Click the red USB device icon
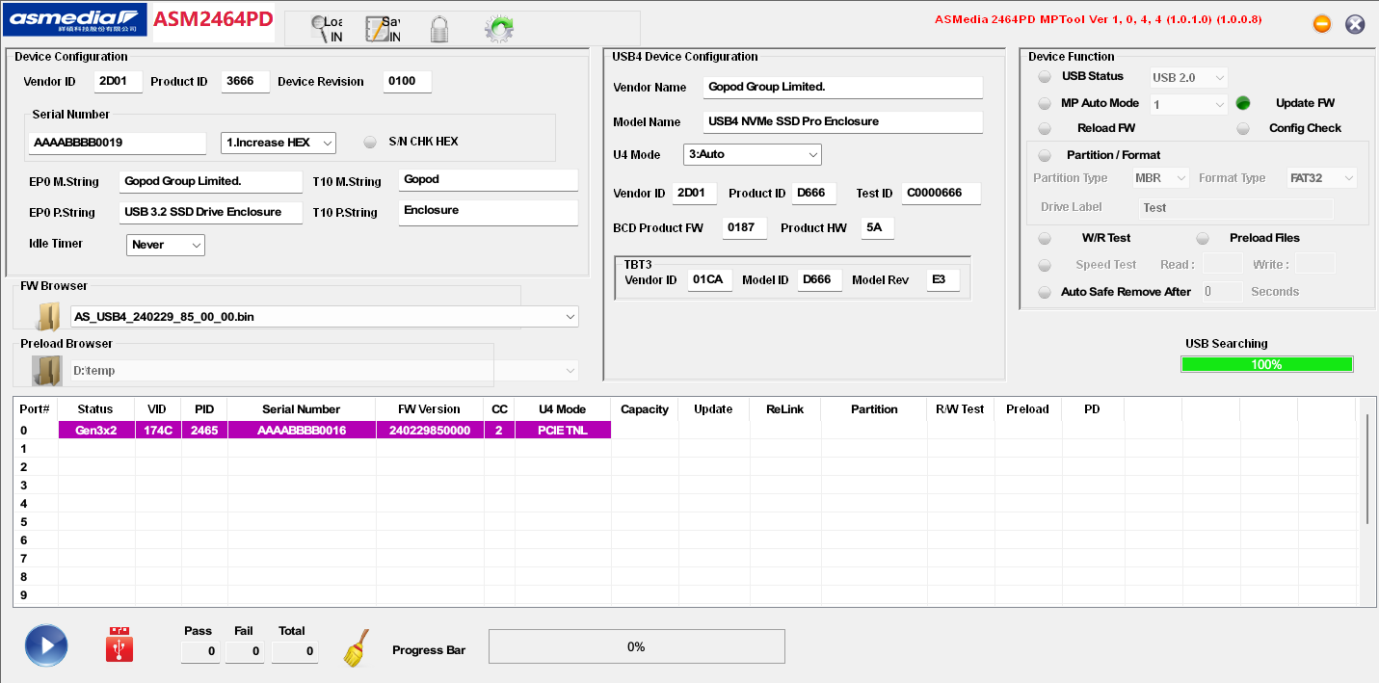This screenshot has height=683, width=1379. [x=119, y=644]
